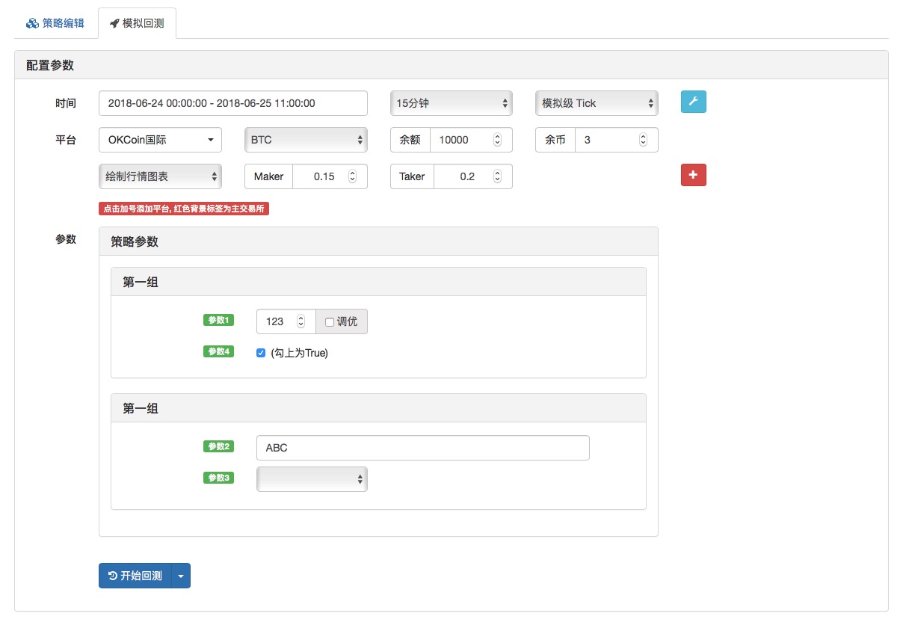
Task: Click the red plus add-platform button
Action: pyautogui.click(x=693, y=174)
